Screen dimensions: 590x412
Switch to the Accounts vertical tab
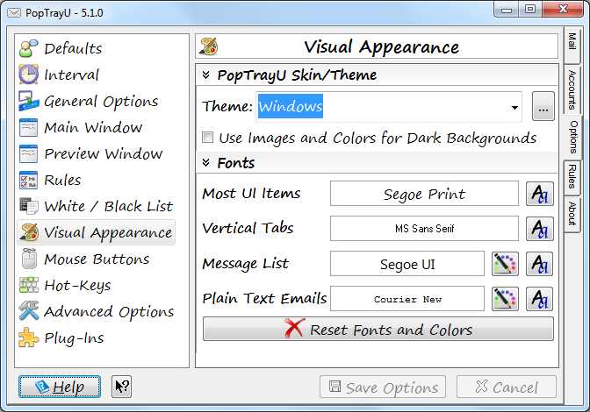[572, 89]
